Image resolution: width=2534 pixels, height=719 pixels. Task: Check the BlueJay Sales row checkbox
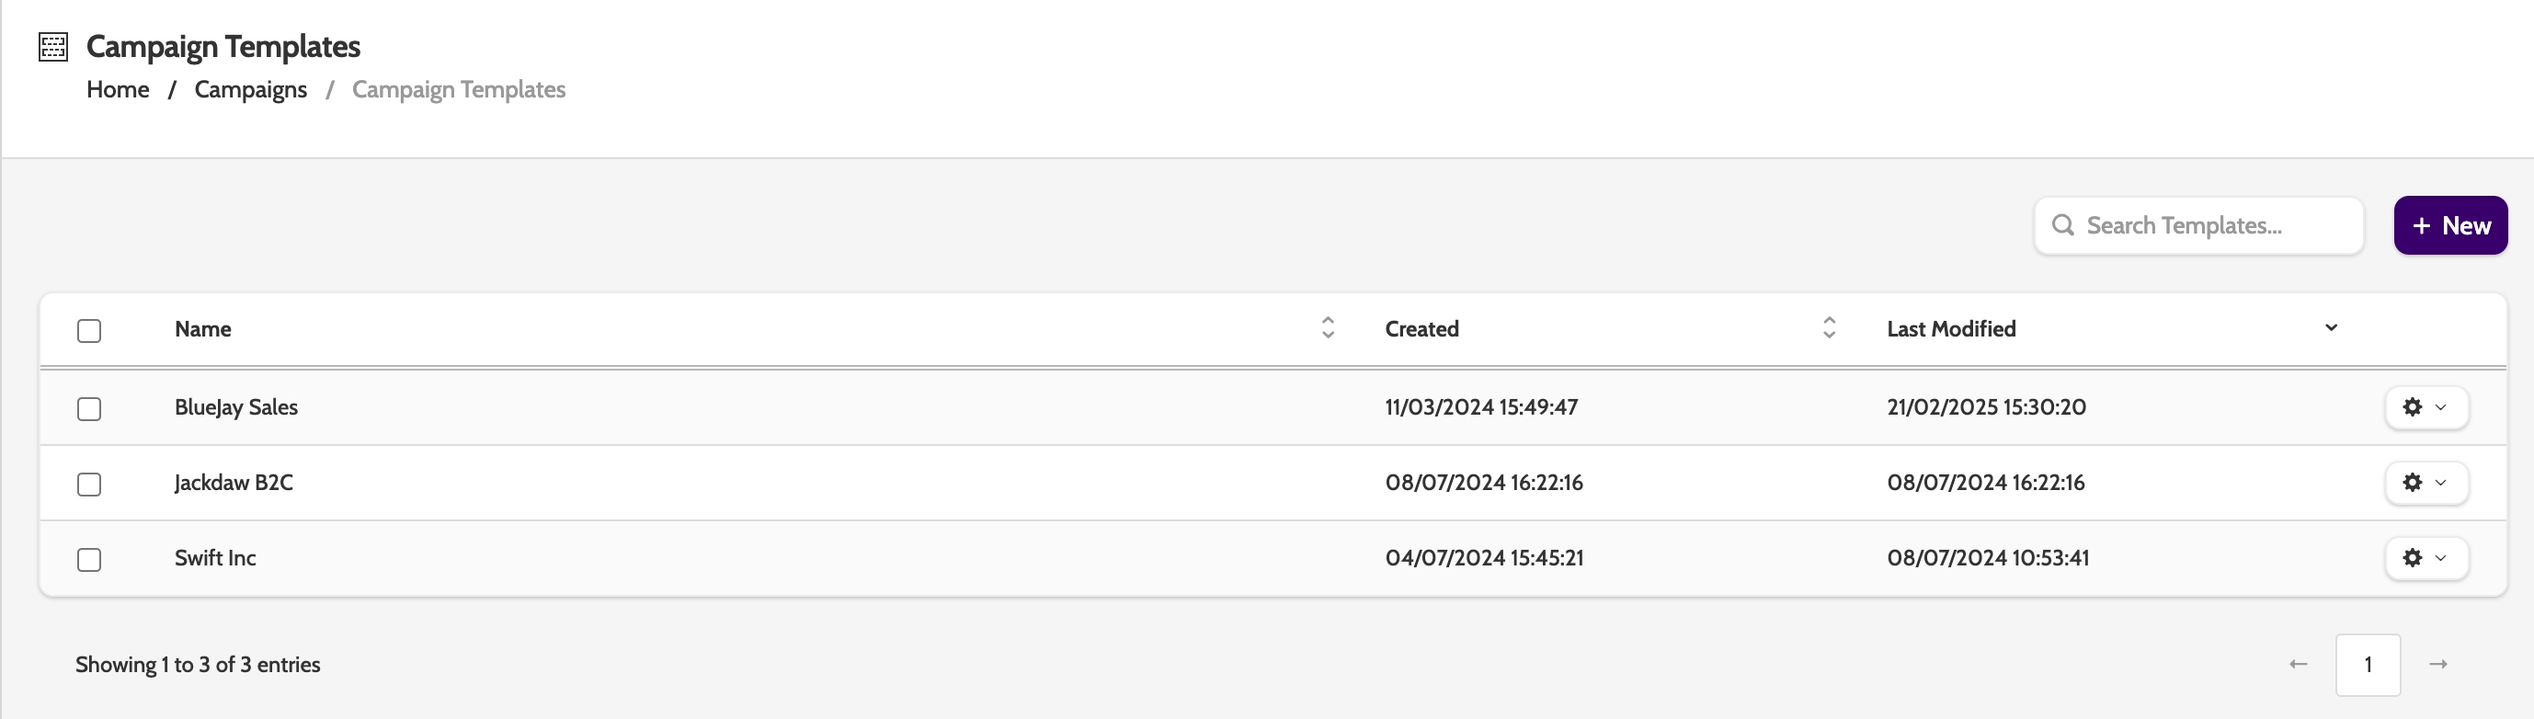[89, 409]
